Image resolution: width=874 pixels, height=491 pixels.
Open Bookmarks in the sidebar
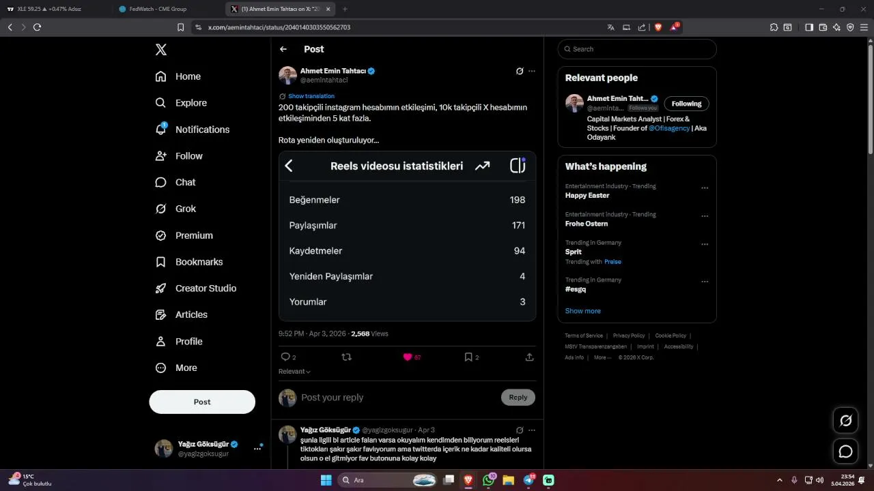click(189, 262)
